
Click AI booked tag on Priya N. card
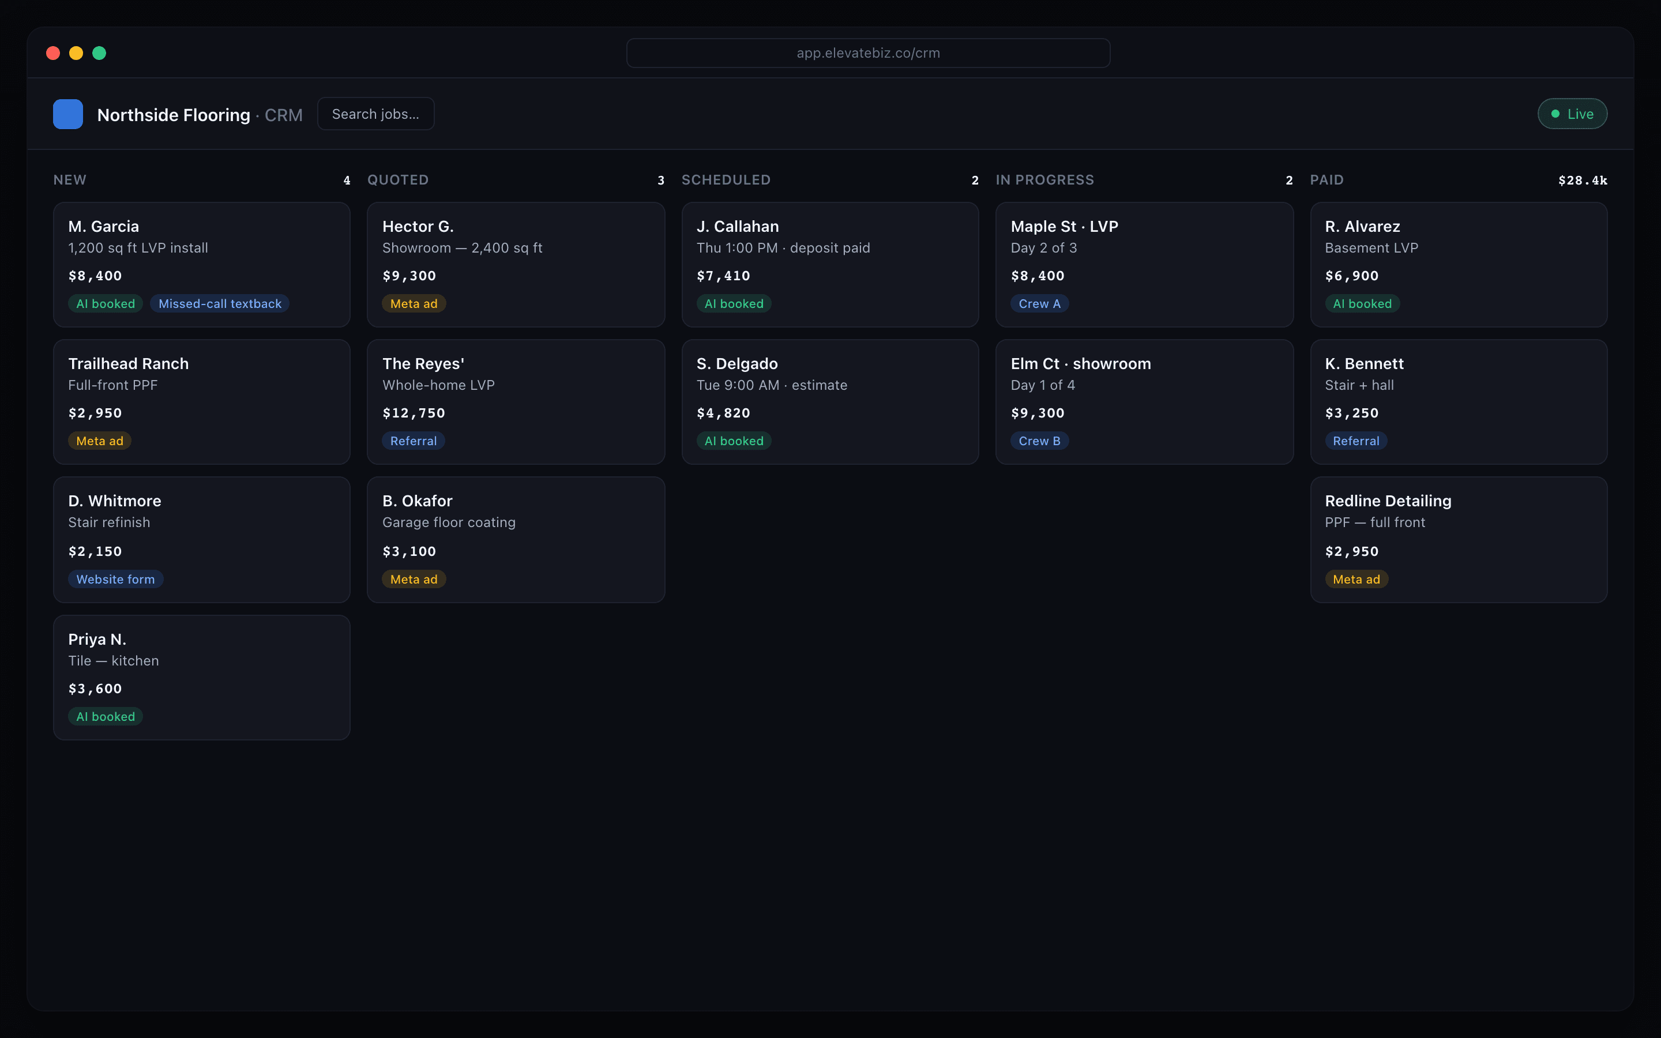tap(106, 717)
